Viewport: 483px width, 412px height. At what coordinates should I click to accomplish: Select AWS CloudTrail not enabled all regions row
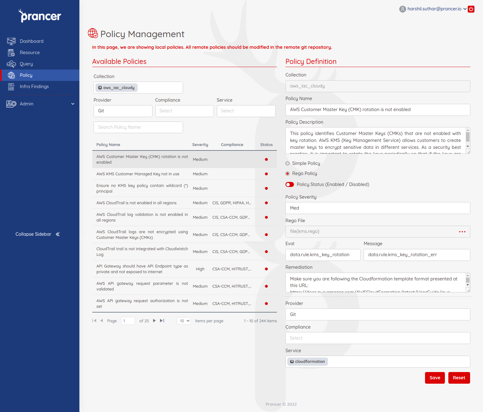pos(185,203)
